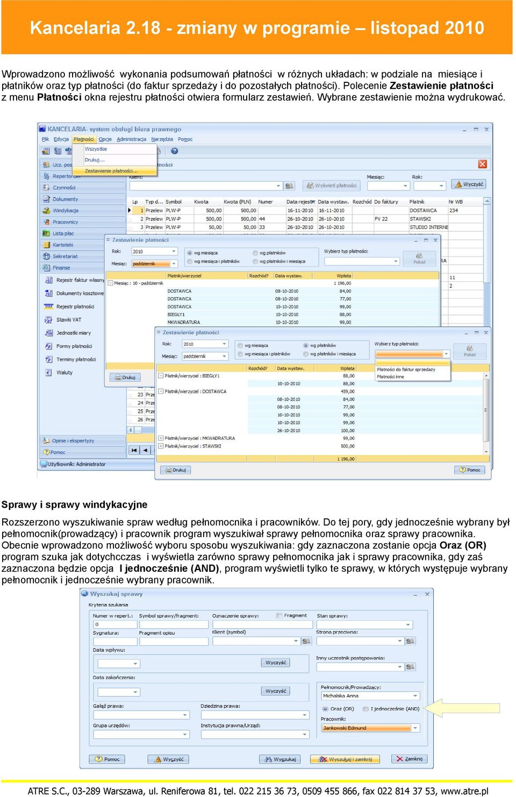Viewport: 516px width, 797px height.
Task: Open the Narzędzia menu
Action: tap(162, 139)
